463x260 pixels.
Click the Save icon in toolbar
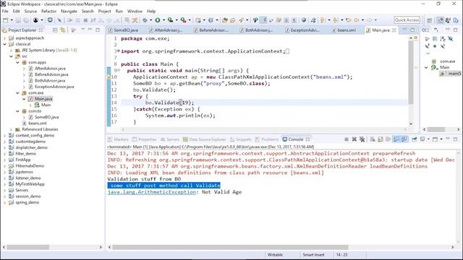pos(18,20)
